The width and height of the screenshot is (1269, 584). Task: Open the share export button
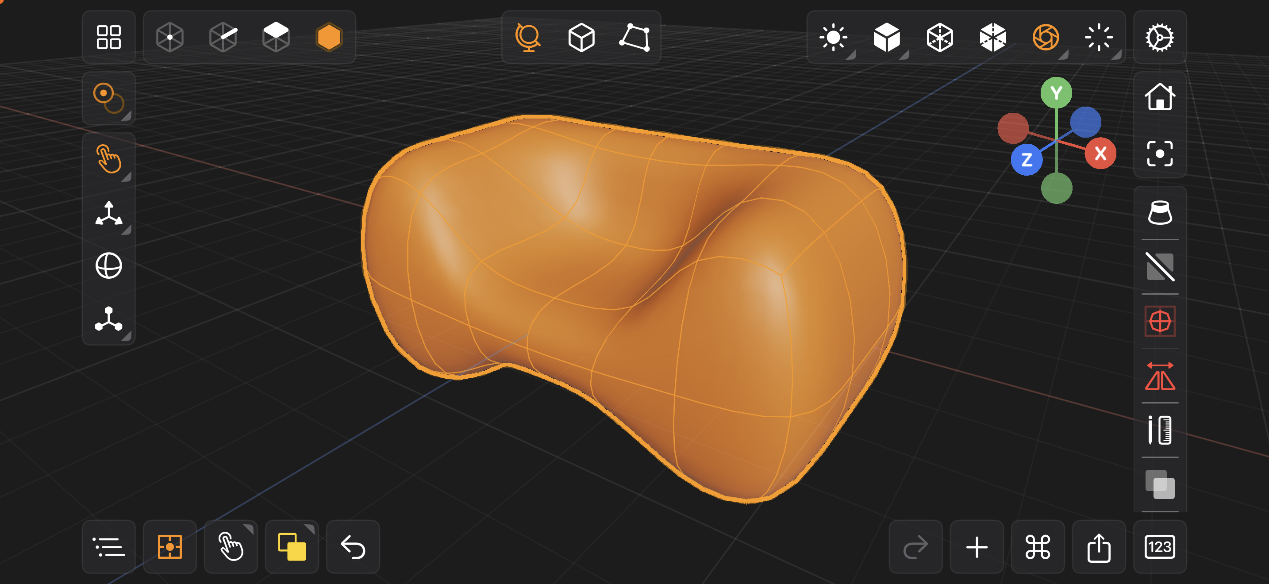[1099, 546]
